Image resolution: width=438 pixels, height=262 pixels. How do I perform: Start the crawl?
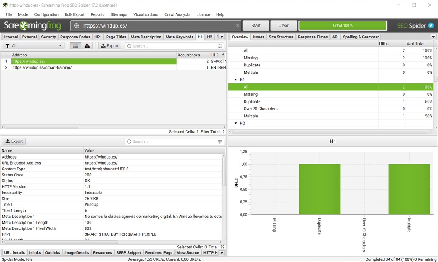tap(256, 25)
